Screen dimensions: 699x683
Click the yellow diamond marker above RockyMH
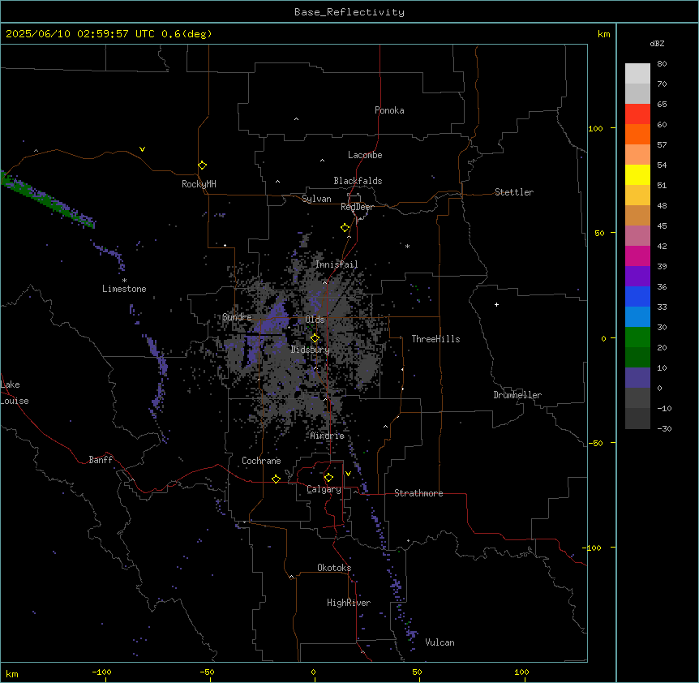pos(202,165)
